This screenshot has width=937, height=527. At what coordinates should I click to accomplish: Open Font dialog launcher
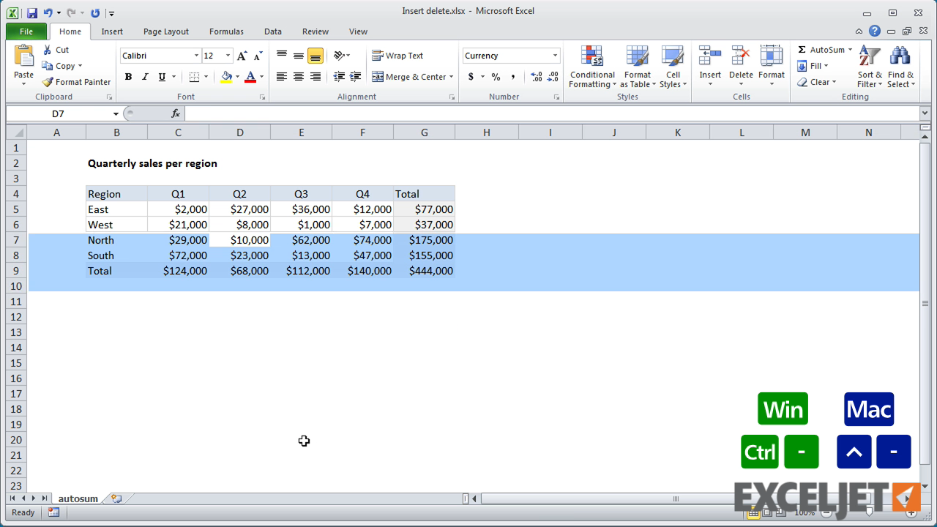pyautogui.click(x=262, y=97)
